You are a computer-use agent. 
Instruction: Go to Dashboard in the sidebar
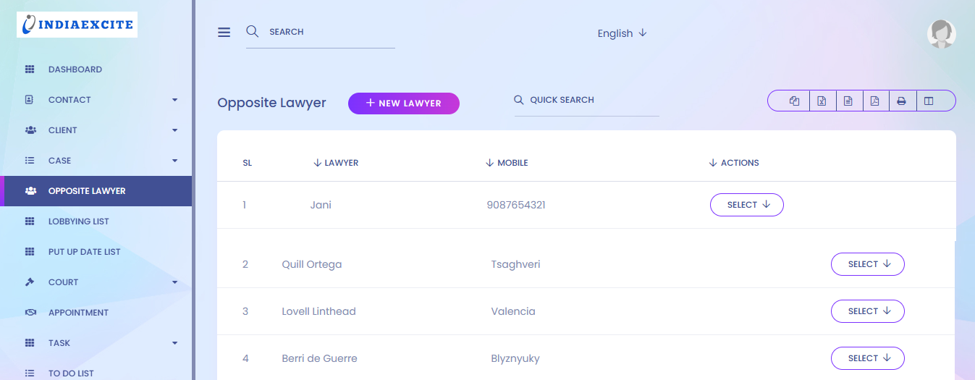pyautogui.click(x=75, y=69)
